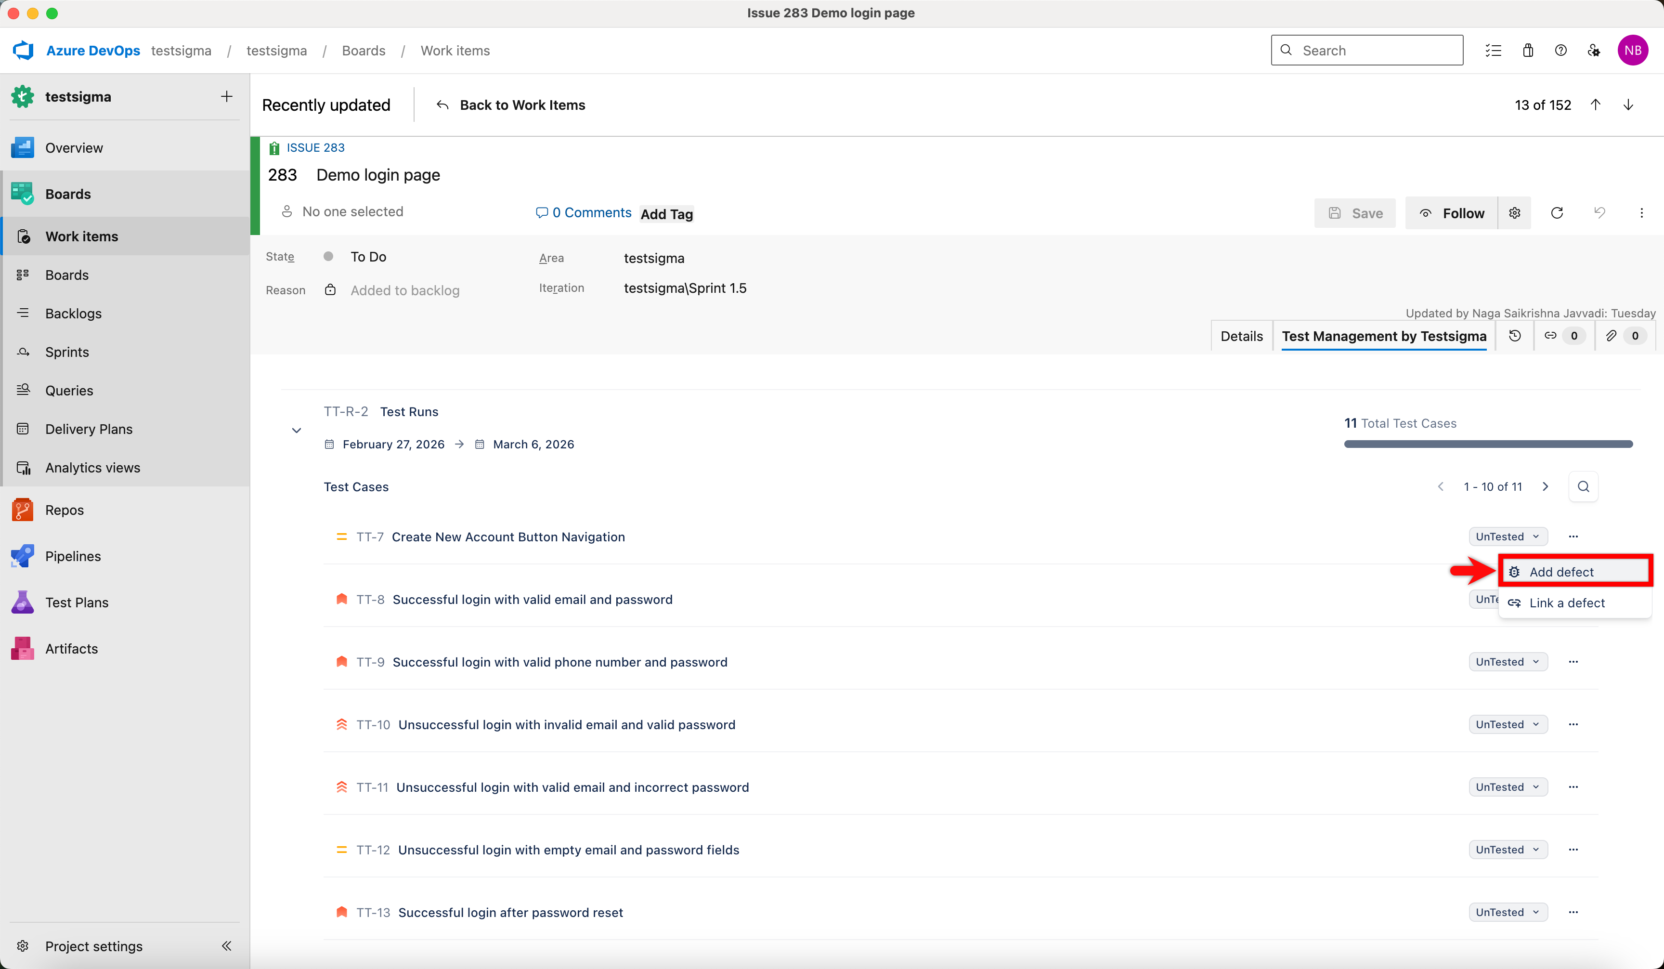Image resolution: width=1664 pixels, height=969 pixels.
Task: Open UnTested status dropdown for TT-9
Action: coord(1508,662)
